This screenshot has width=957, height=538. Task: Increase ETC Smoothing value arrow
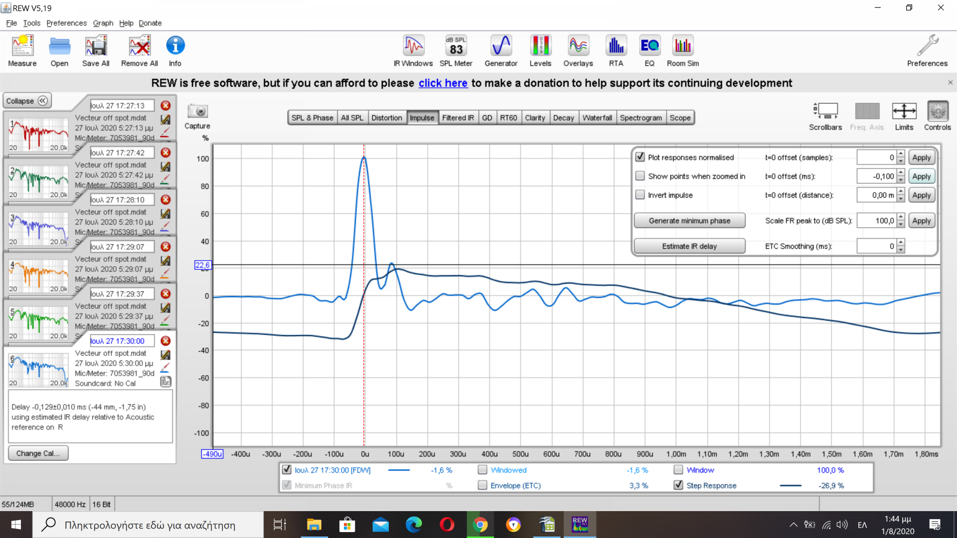(901, 243)
